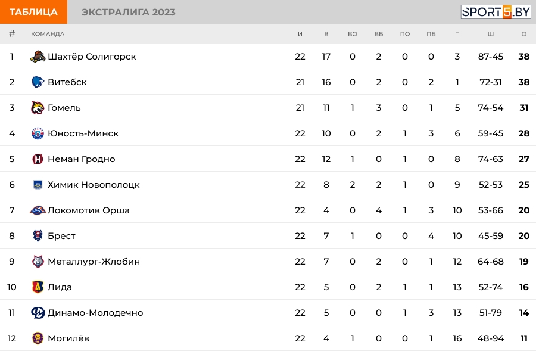Click the Юность-Минск team logo
The height and width of the screenshot is (351, 536).
(38, 133)
